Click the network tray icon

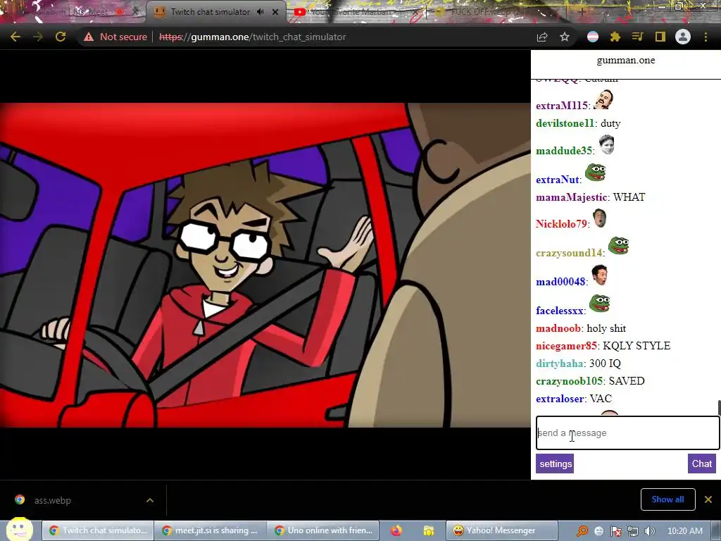point(633,531)
